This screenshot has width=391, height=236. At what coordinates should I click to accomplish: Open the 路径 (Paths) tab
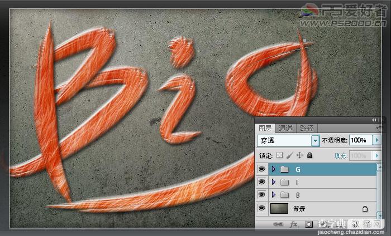[307, 129]
